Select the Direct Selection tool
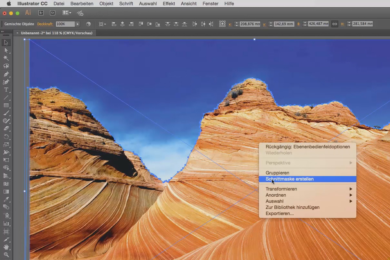The height and width of the screenshot is (260, 390). click(6, 50)
